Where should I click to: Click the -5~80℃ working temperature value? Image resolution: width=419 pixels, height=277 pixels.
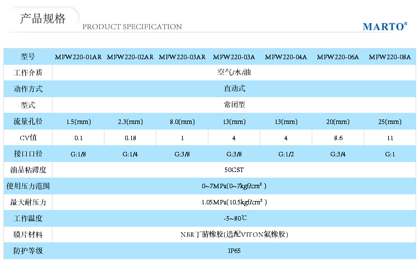click(x=234, y=218)
